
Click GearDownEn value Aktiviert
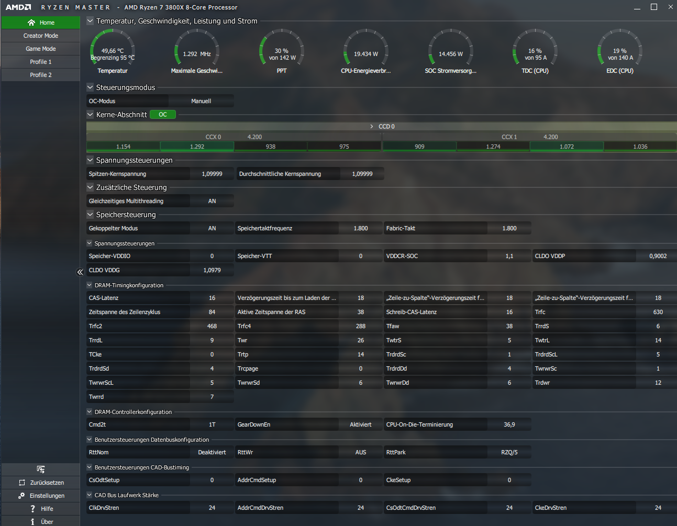pos(361,424)
